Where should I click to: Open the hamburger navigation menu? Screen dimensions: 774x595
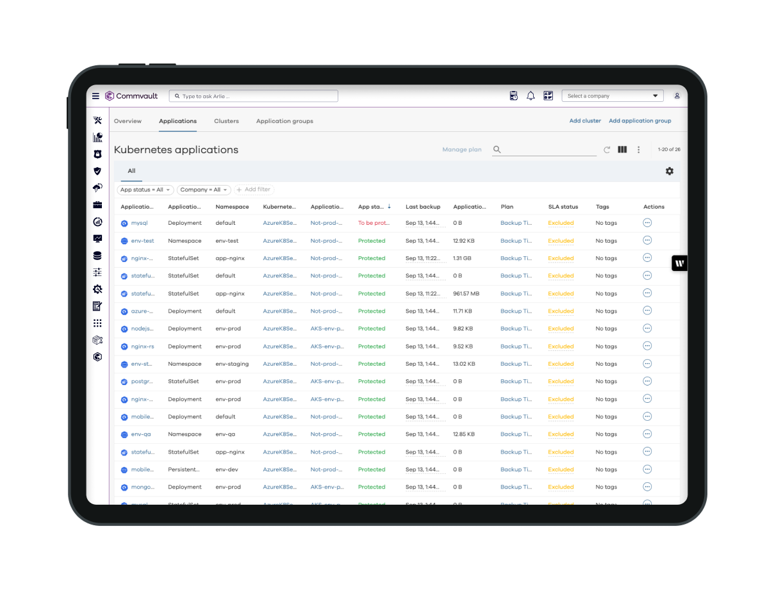tap(95, 96)
